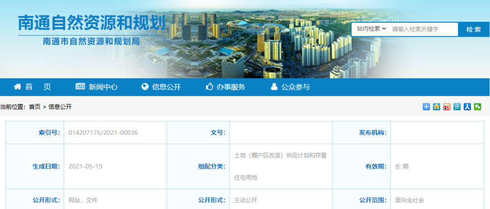The image size is (490, 209).
Task: Click the 发布机构 label cell
Action: tap(361, 132)
